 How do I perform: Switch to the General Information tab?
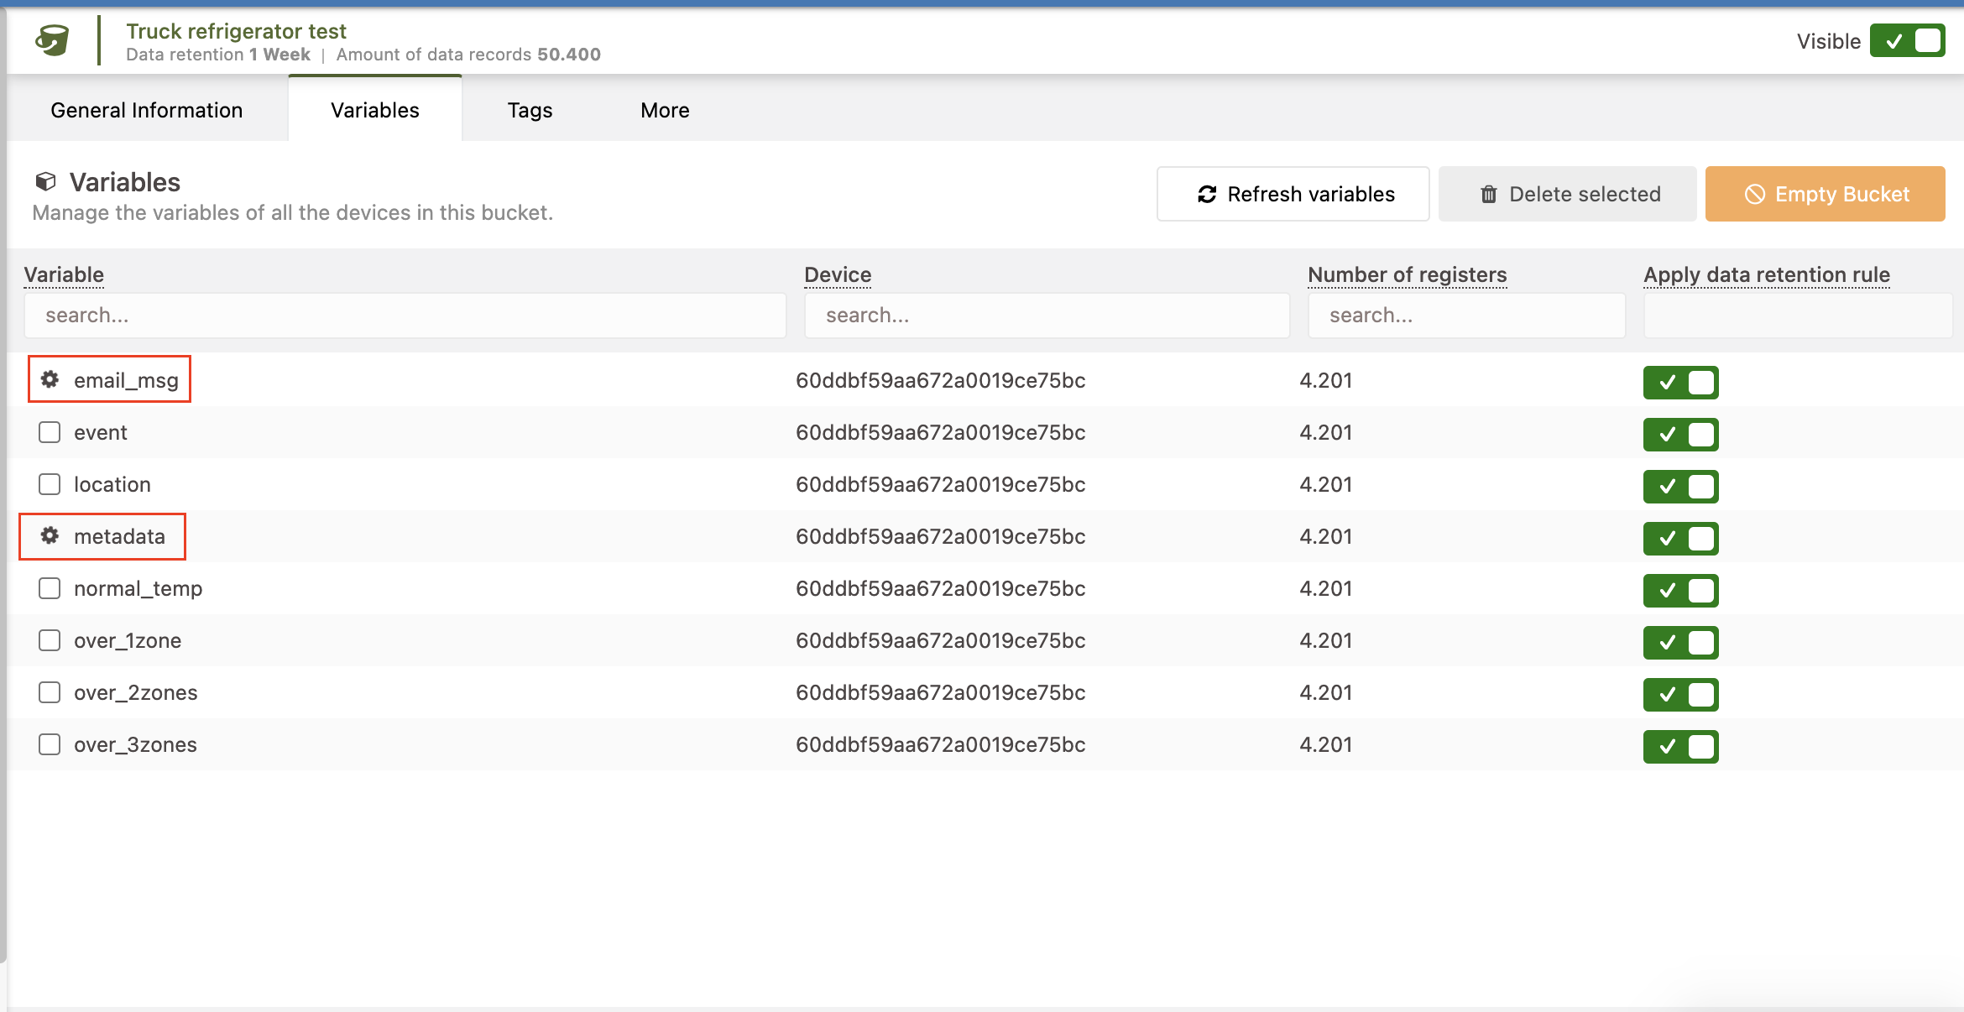coord(147,110)
